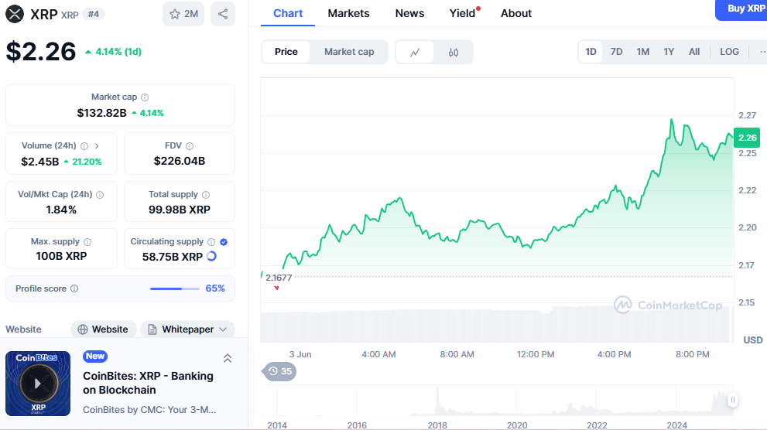
Task: Click the $226.04B FDV value
Action: [x=180, y=161]
